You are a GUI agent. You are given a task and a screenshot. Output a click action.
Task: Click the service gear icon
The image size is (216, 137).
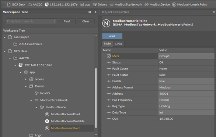coord(31,79)
